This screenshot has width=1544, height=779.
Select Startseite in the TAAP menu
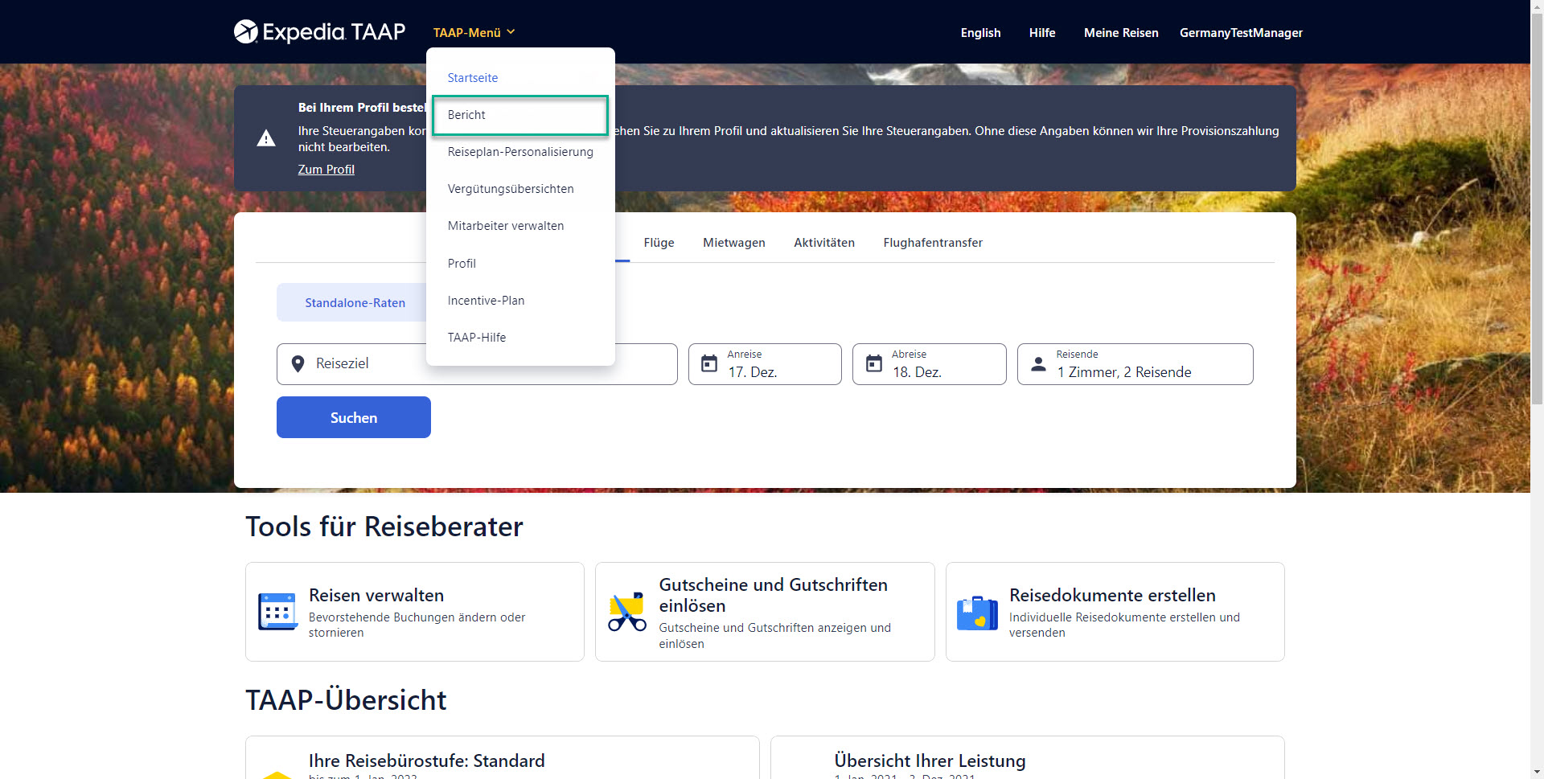(473, 78)
